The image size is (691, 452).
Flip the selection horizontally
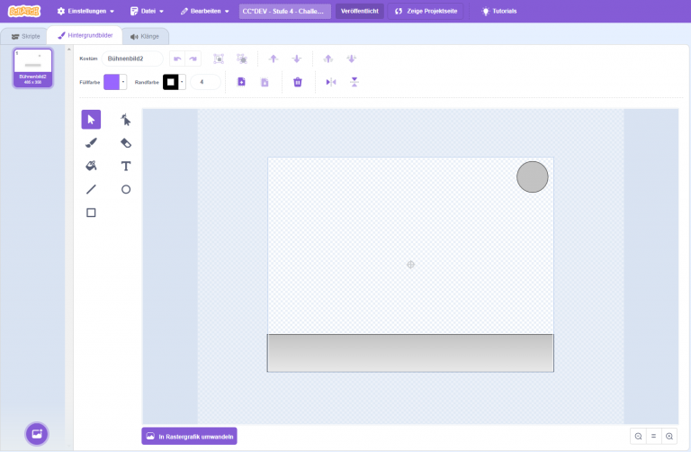[330, 82]
